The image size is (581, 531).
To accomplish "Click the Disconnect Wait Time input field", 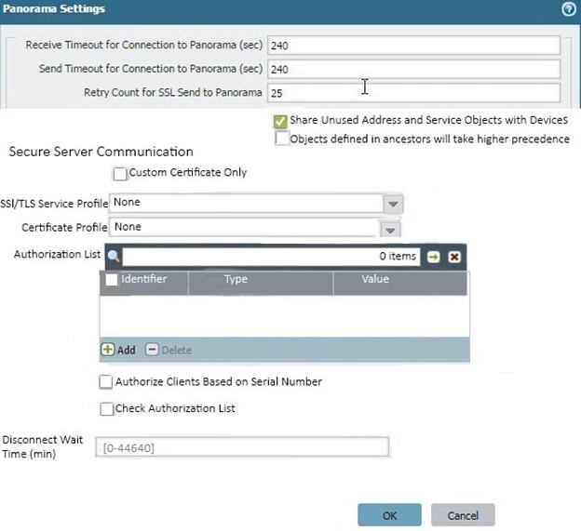I will pos(240,447).
